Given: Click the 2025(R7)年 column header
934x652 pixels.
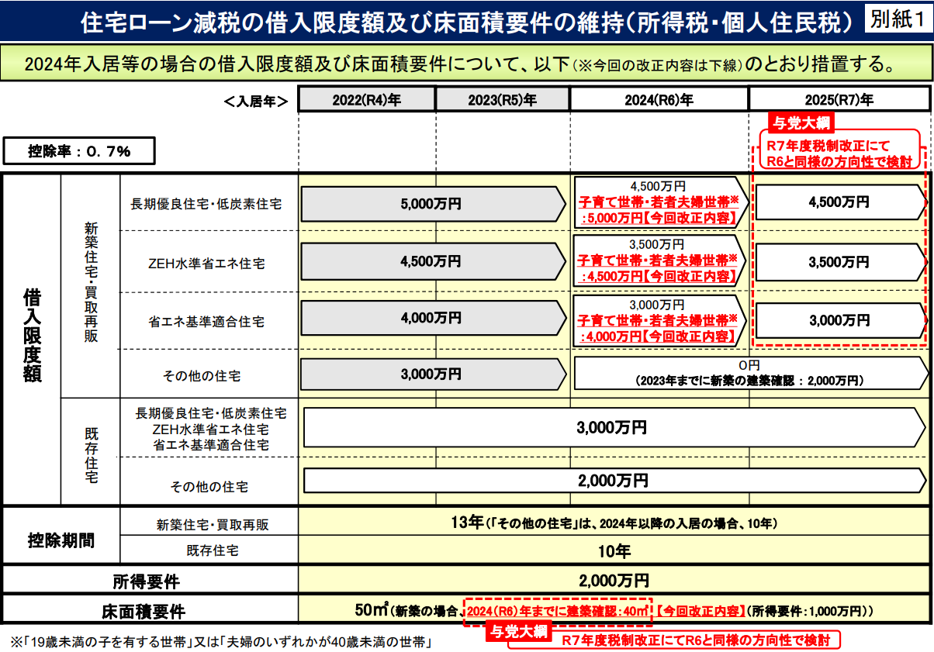Looking at the screenshot, I should 838,98.
